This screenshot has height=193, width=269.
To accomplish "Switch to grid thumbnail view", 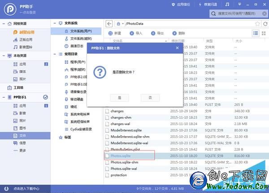I will 264,33.
